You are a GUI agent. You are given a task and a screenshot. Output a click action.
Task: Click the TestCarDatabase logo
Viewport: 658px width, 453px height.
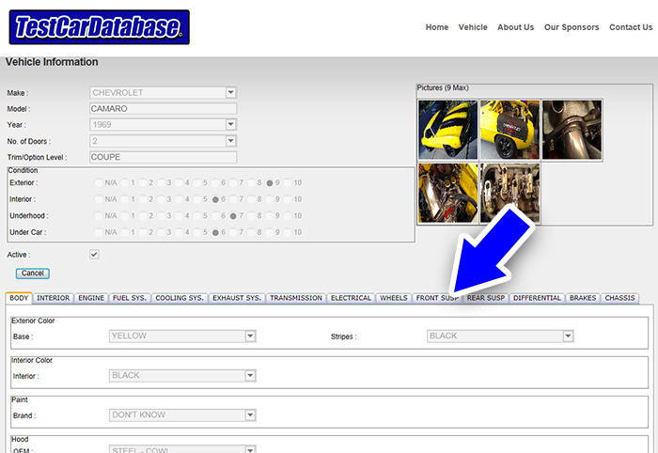click(99, 27)
